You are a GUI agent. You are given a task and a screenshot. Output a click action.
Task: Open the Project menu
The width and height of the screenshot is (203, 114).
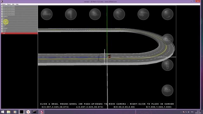(3, 4)
